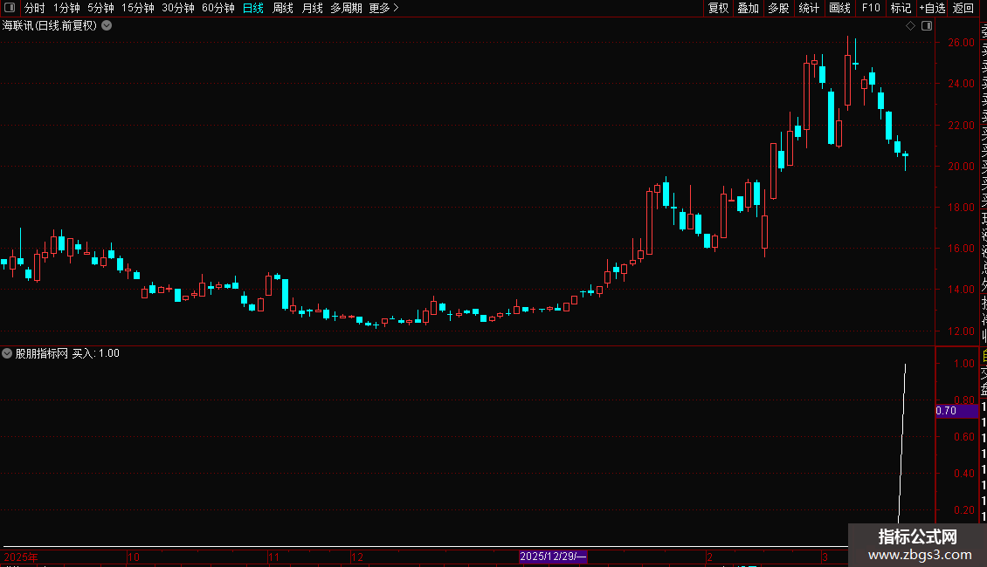The image size is (987, 567).
Task: Click the month 10 label on time axis
Action: [134, 557]
